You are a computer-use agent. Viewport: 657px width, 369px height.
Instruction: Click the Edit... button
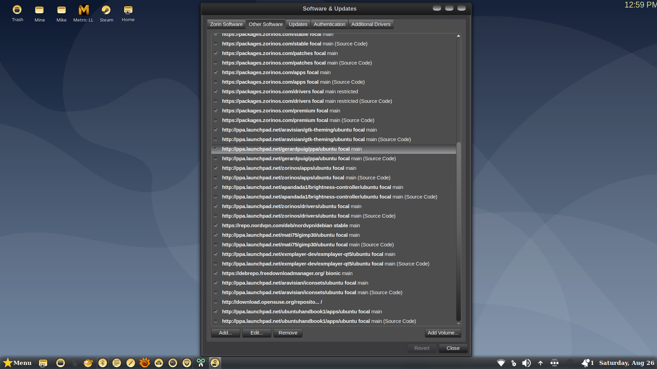257,333
